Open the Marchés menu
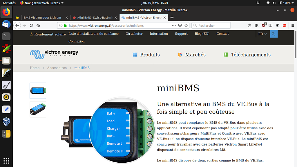This screenshot has height=167, width=297. point(191,55)
